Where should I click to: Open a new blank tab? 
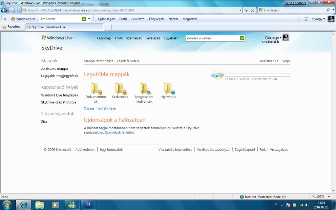(108, 27)
